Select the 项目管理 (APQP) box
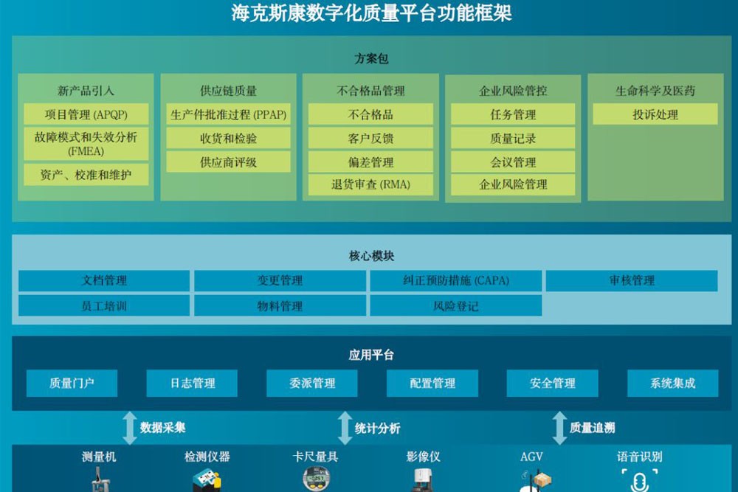Screen dimensions: 738x492 (x=86, y=114)
